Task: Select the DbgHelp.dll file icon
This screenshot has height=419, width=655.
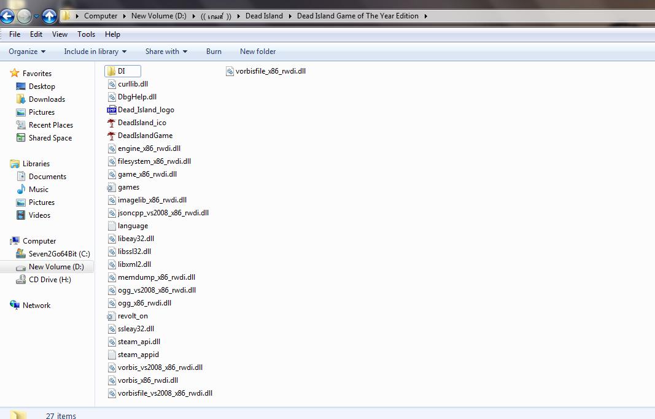Action: tap(112, 98)
